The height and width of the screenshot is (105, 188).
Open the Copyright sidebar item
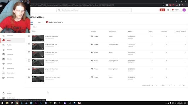pos(9,64)
